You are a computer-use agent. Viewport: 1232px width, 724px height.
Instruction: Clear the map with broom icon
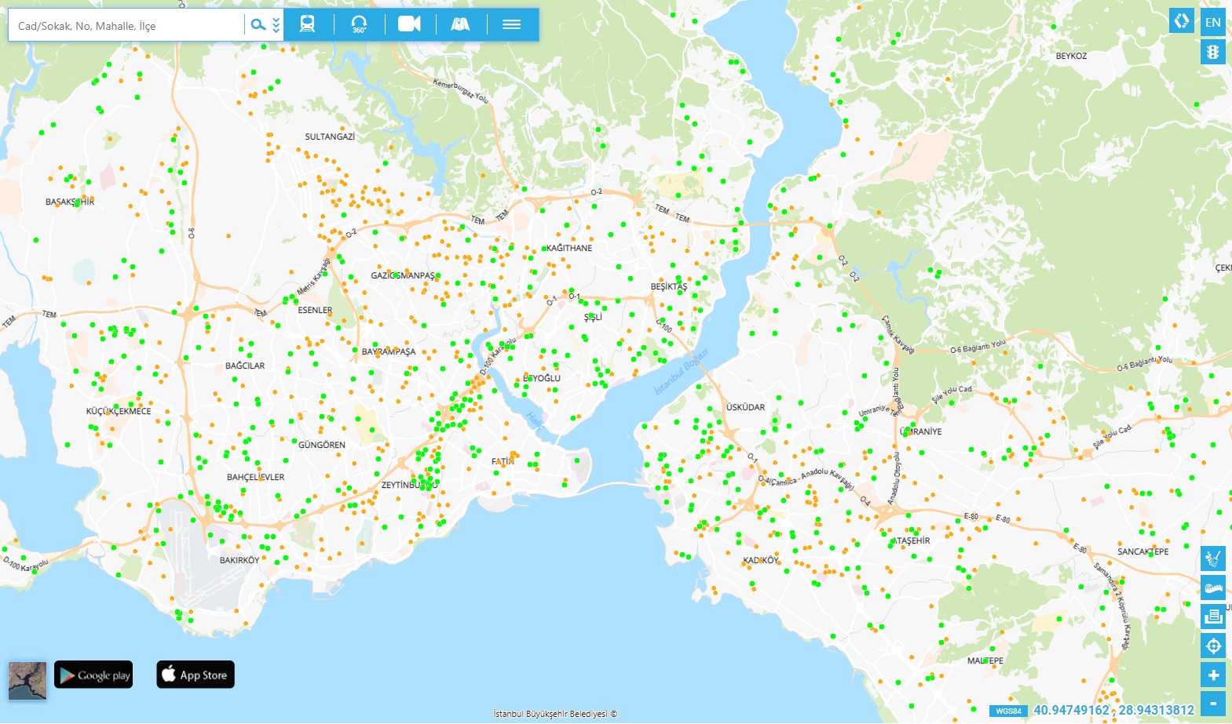coord(1213,558)
